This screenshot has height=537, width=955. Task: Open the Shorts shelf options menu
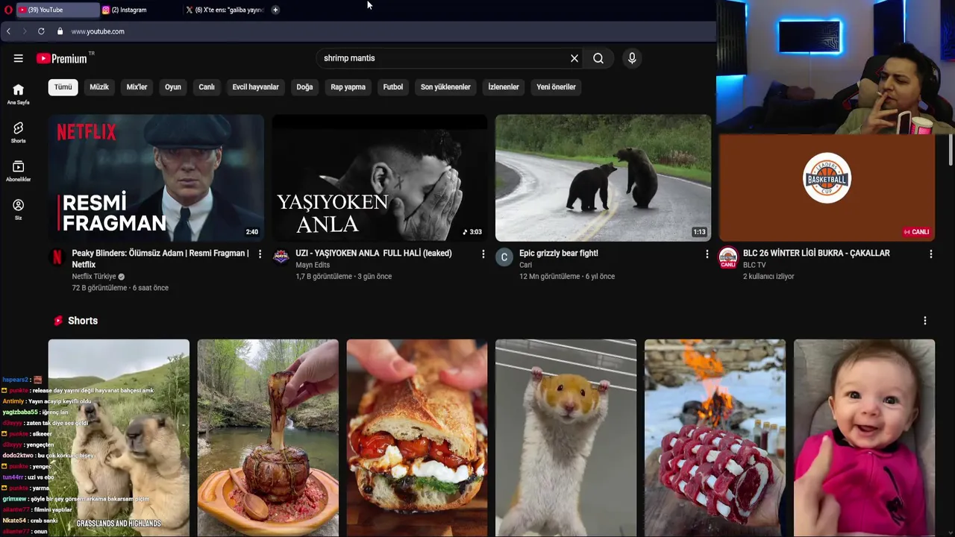tap(924, 321)
